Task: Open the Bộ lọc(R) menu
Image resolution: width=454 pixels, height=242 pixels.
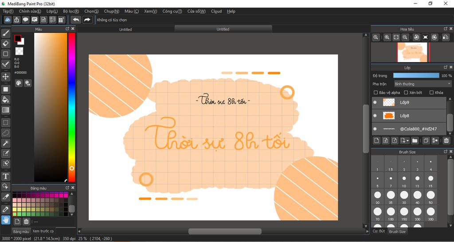Action: pyautogui.click(x=71, y=11)
